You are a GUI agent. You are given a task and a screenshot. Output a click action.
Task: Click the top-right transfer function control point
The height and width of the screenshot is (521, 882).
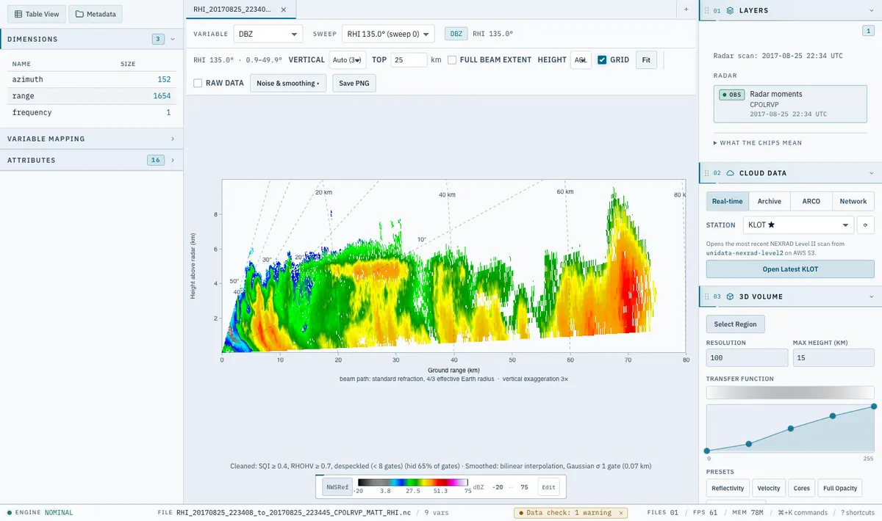tap(874, 406)
